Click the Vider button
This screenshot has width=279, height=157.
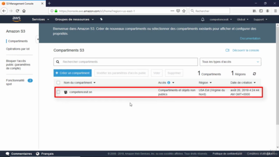click(157, 73)
